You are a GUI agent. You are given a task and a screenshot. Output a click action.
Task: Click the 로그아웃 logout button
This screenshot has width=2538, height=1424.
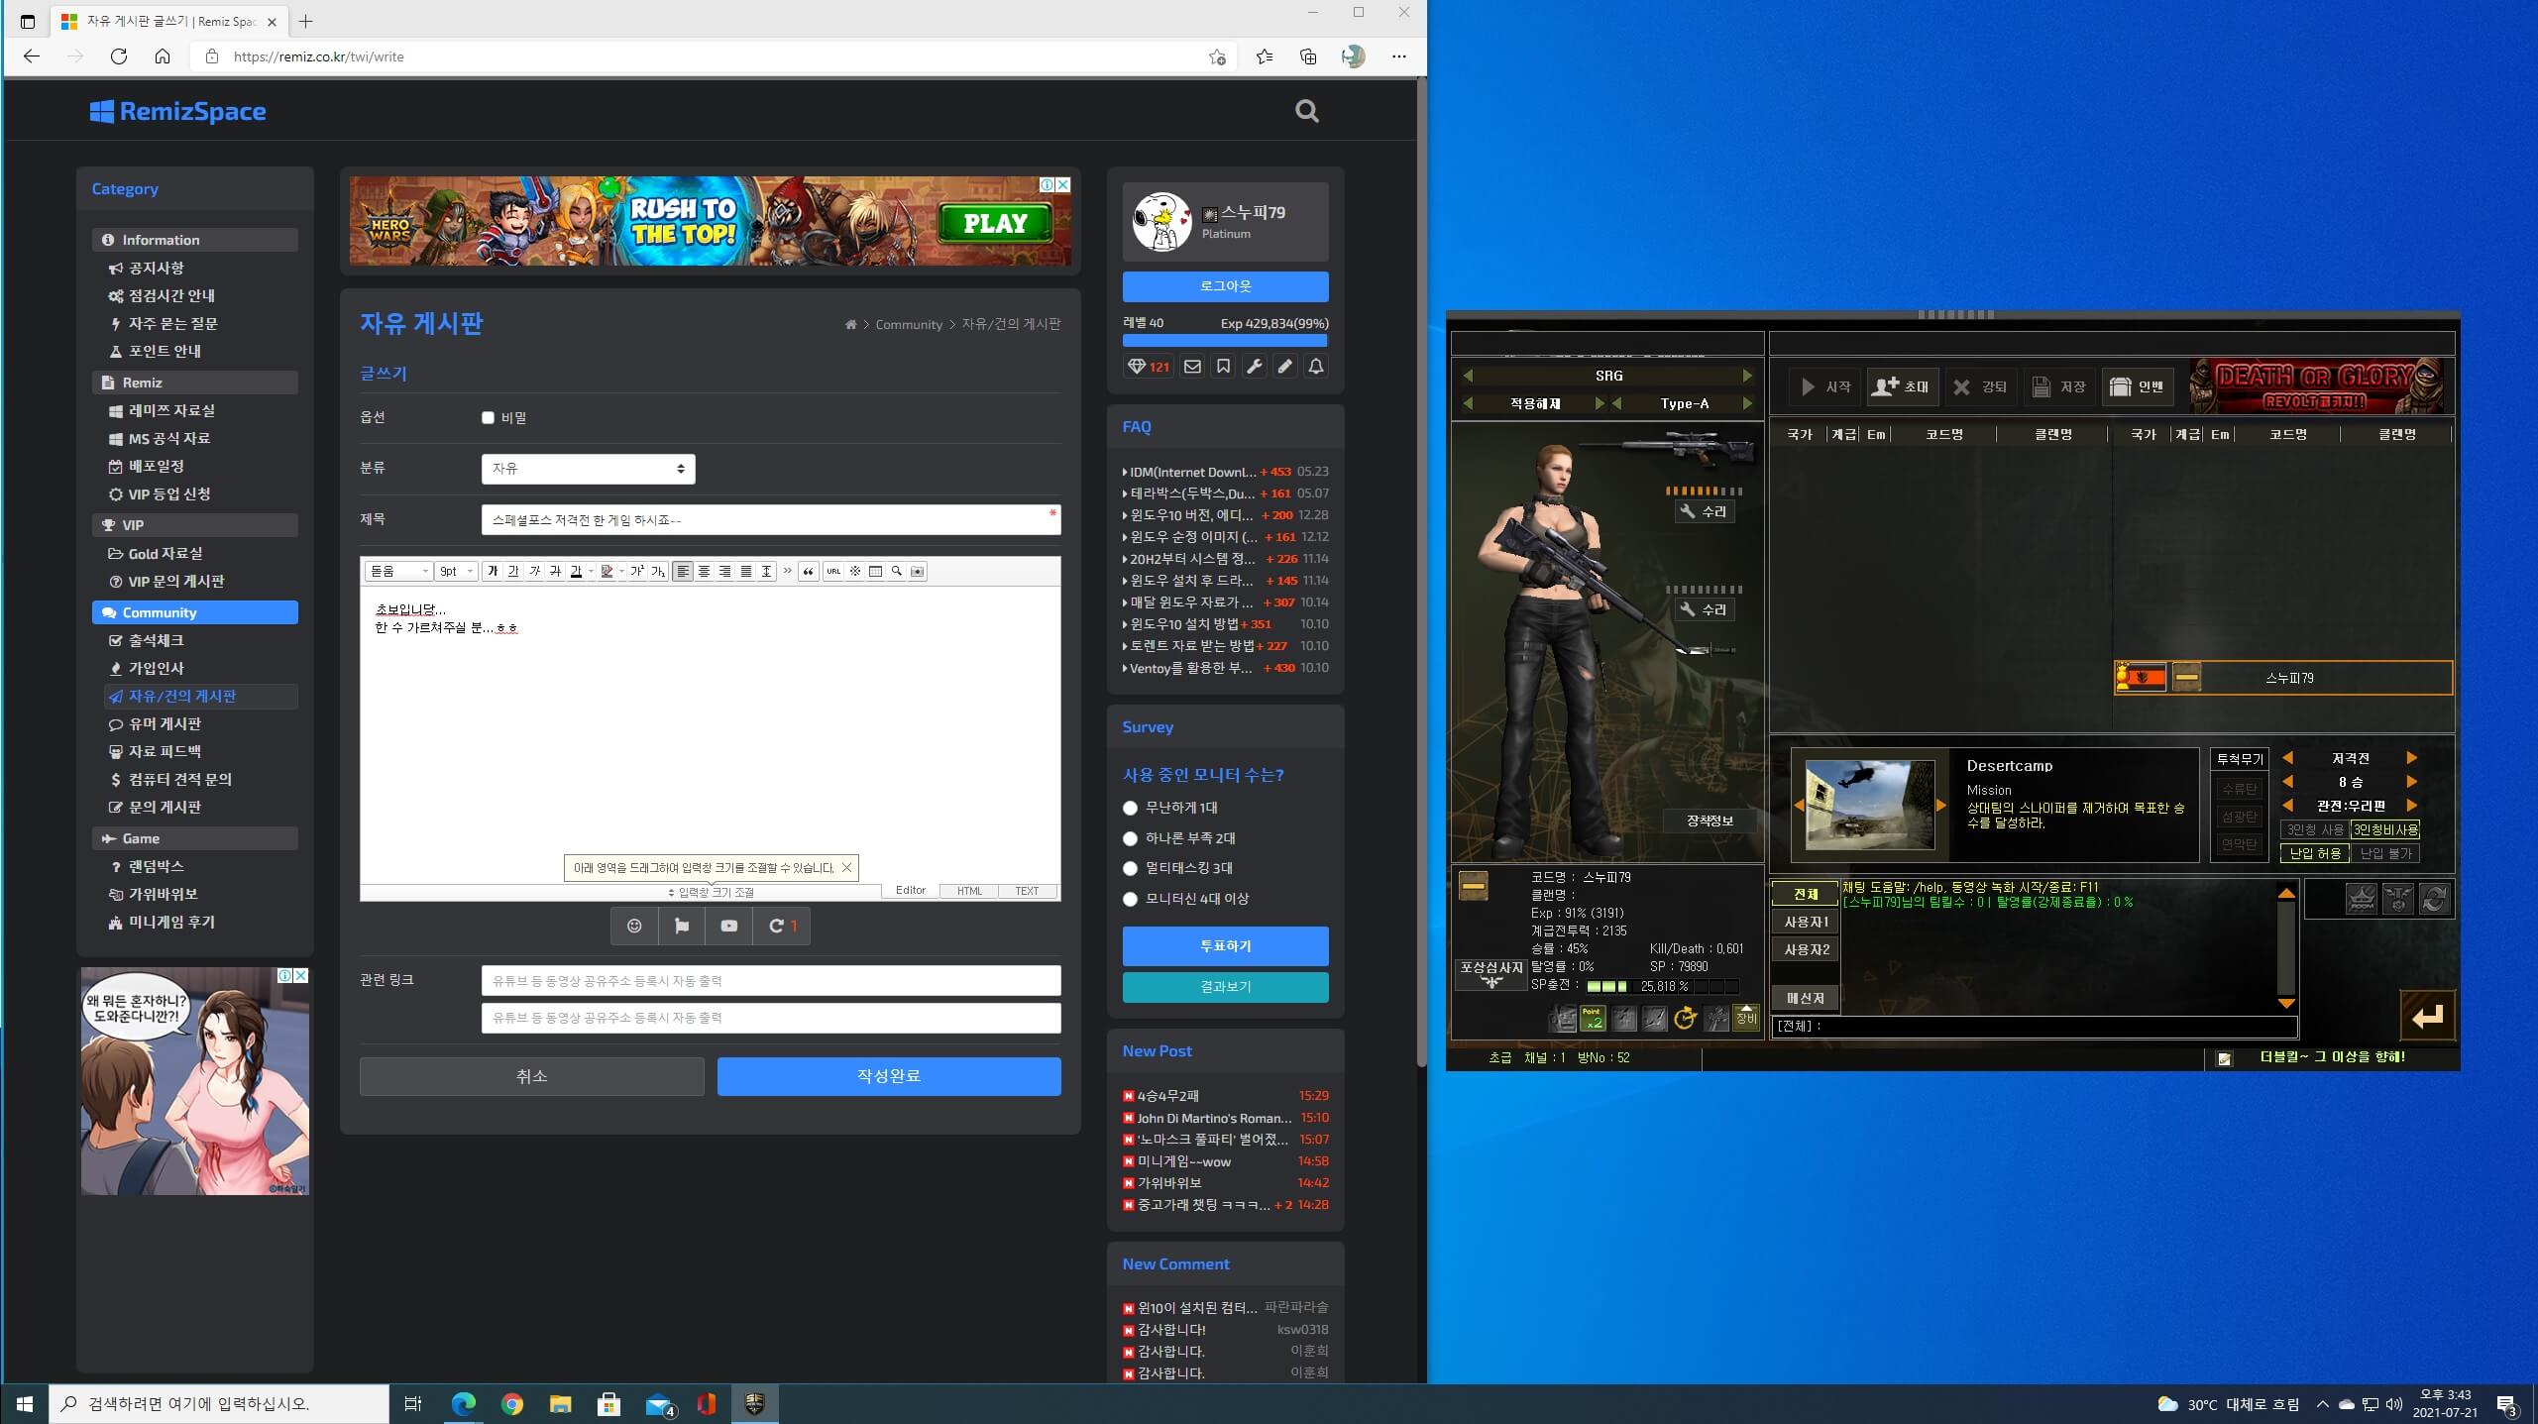click(x=1225, y=286)
